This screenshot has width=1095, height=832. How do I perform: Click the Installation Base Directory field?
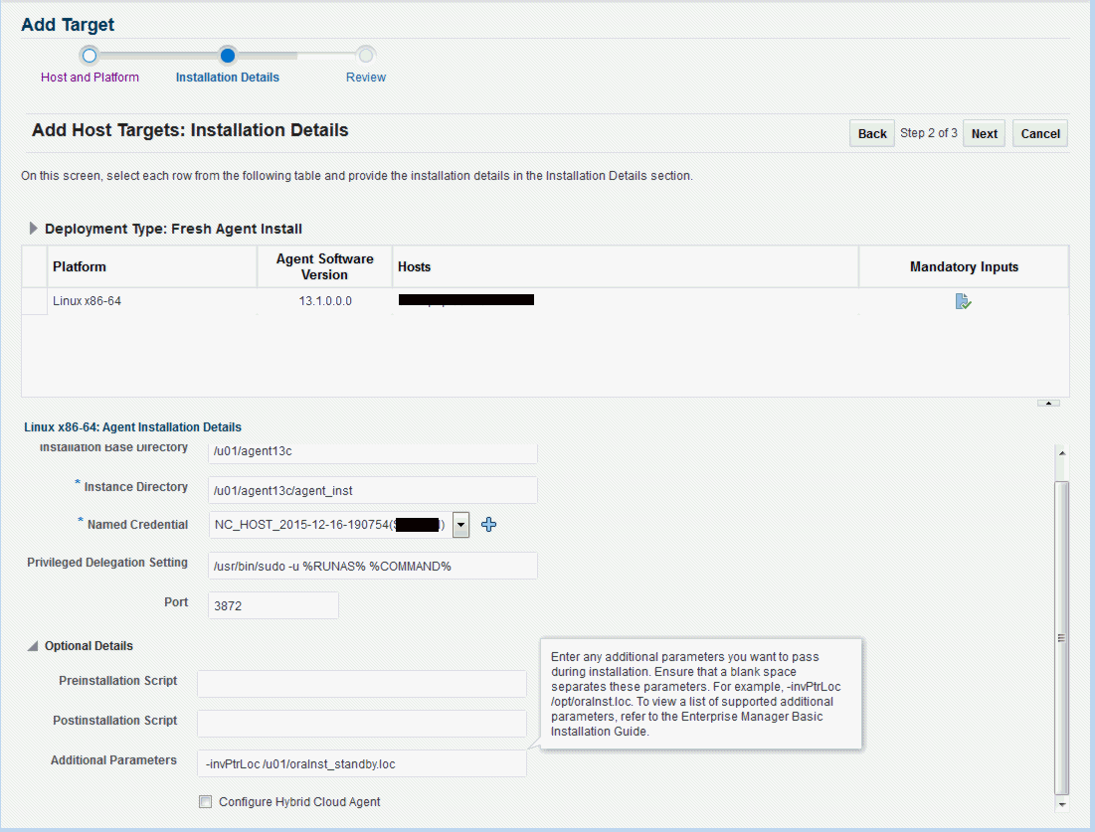(373, 452)
